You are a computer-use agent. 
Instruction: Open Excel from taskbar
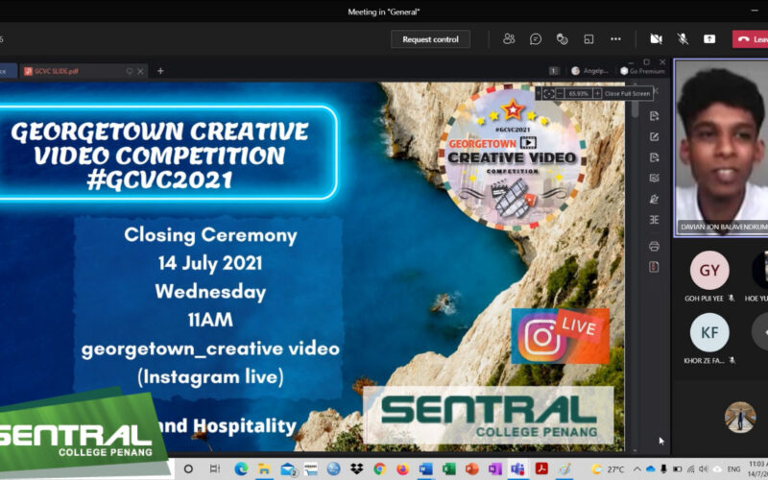(448, 468)
